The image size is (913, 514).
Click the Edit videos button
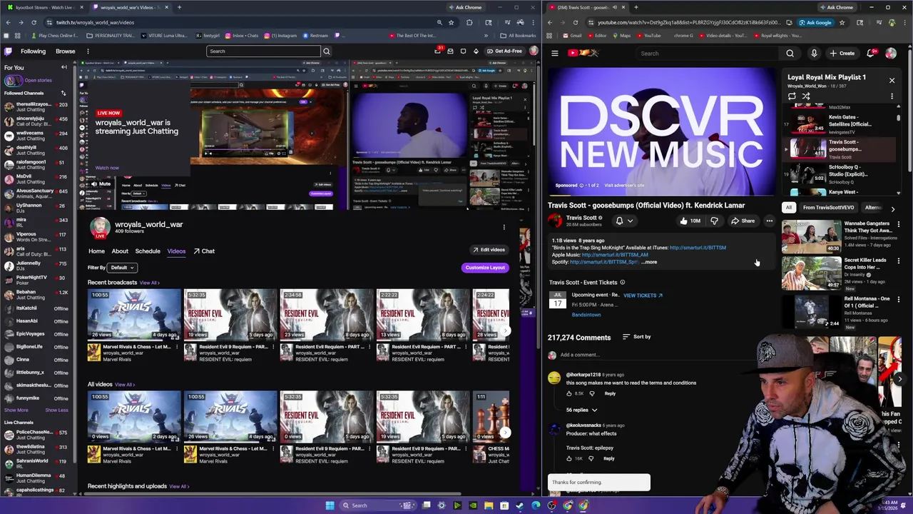coord(489,250)
